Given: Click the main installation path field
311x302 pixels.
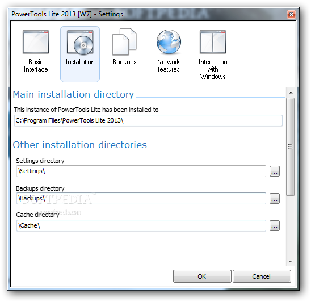Looking at the screenshot, I should [148, 120].
